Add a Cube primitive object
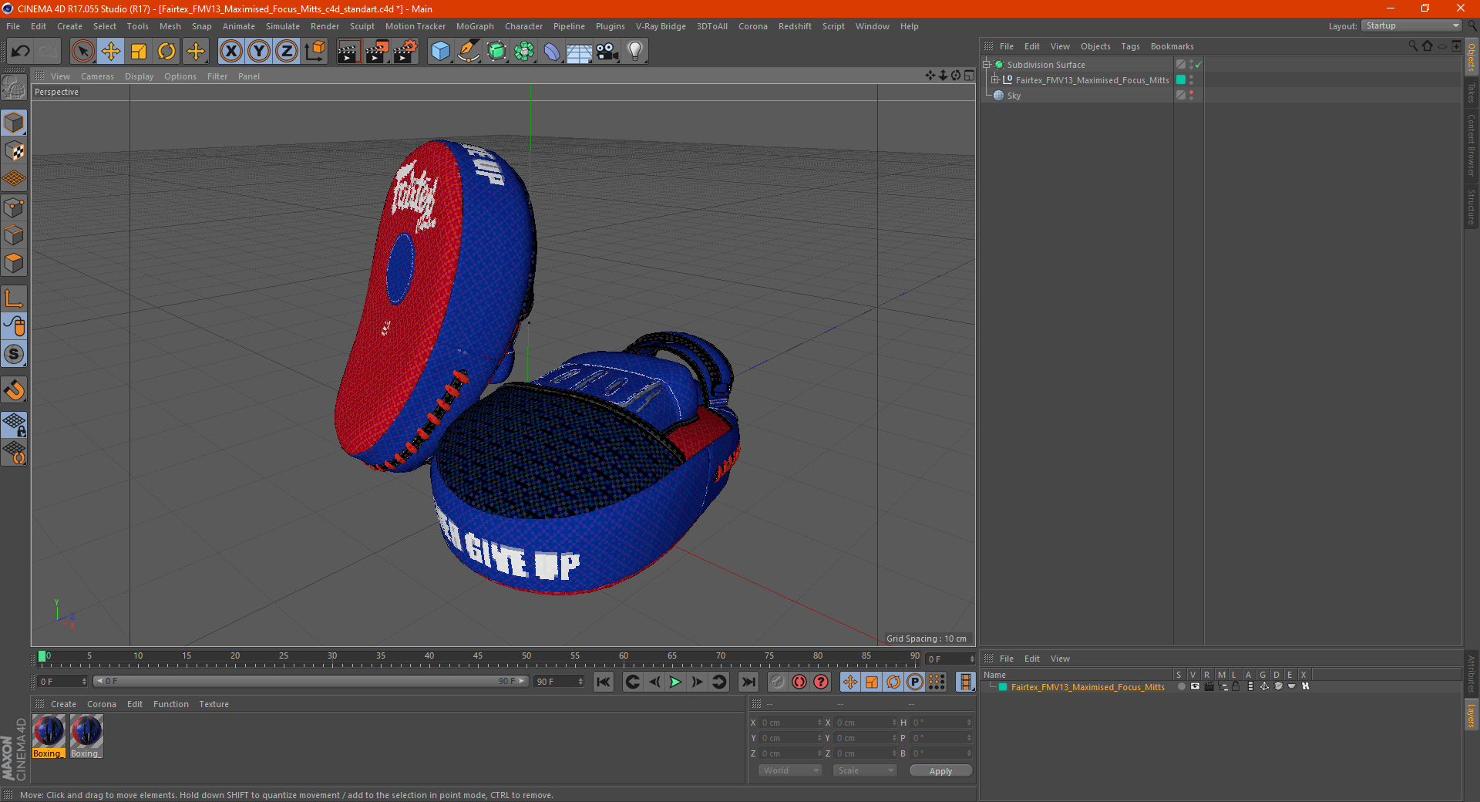This screenshot has height=802, width=1480. 441,52
